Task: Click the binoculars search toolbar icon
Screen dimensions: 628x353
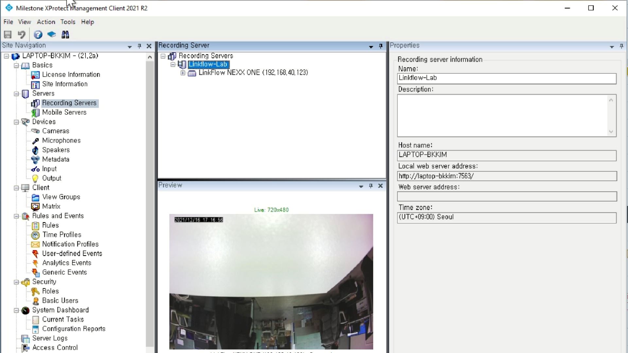Action: click(x=65, y=34)
